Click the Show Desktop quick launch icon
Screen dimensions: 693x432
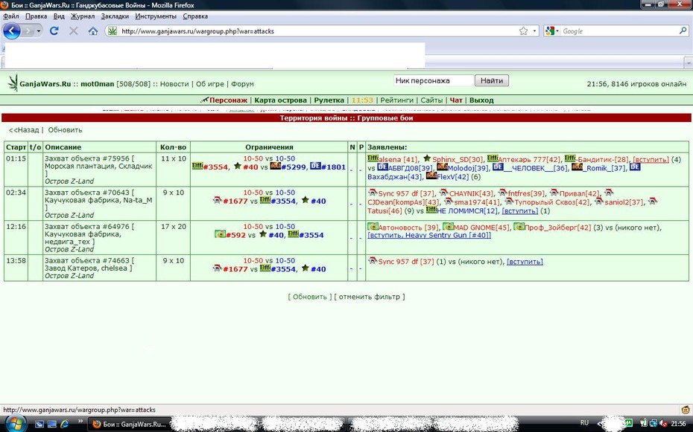51,424
